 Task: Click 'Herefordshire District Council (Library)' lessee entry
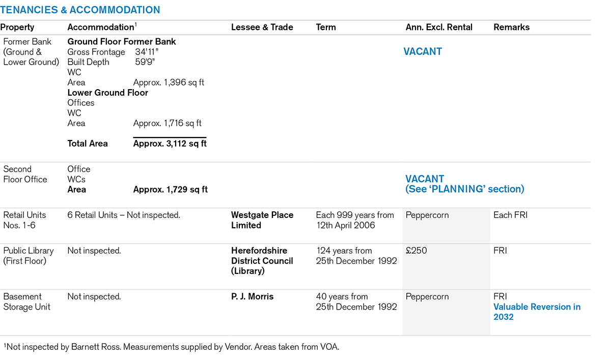tap(262, 261)
